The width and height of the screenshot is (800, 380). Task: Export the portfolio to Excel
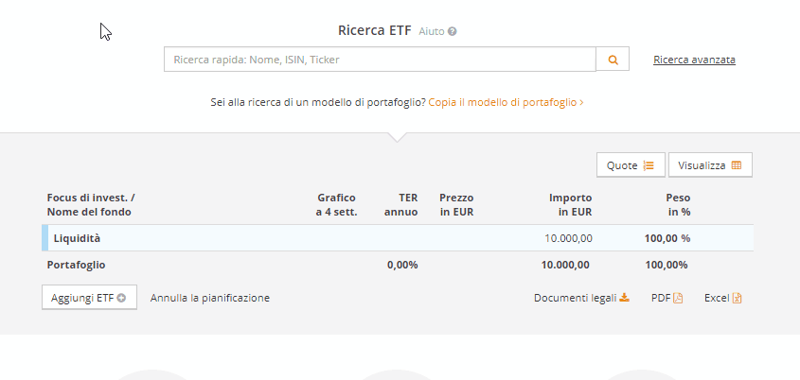(723, 298)
